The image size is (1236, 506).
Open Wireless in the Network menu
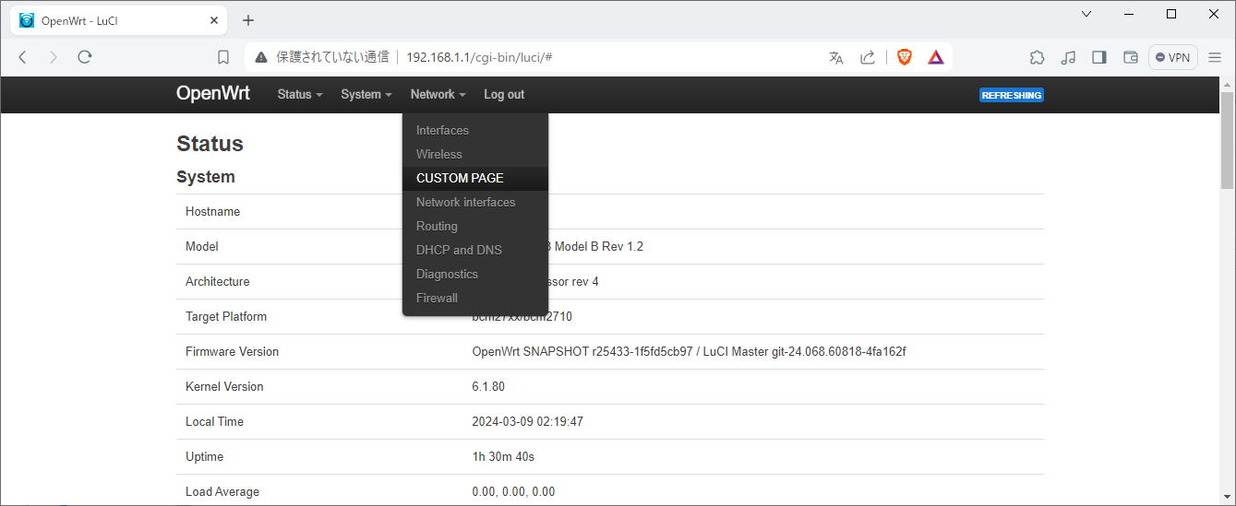click(x=475, y=154)
